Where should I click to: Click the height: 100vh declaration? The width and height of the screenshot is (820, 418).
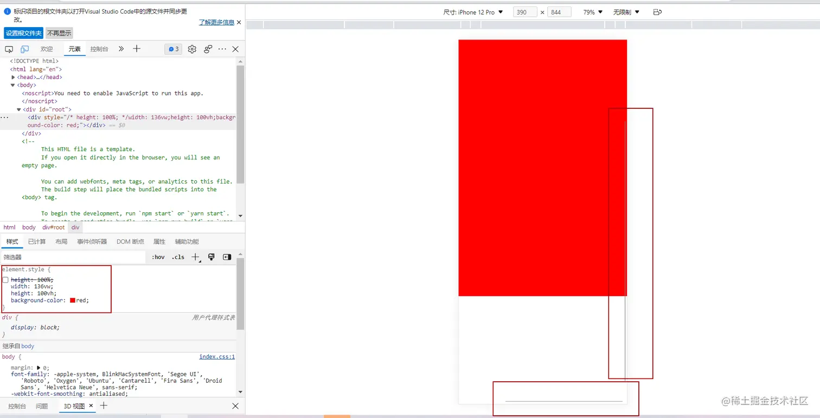point(34,293)
